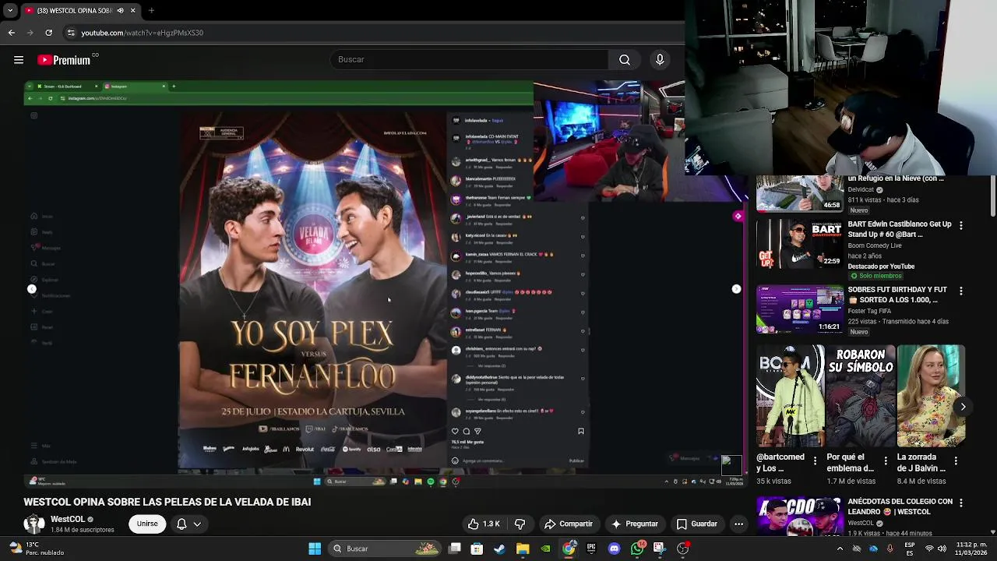Open NVIDIA app from the taskbar

click(545, 549)
